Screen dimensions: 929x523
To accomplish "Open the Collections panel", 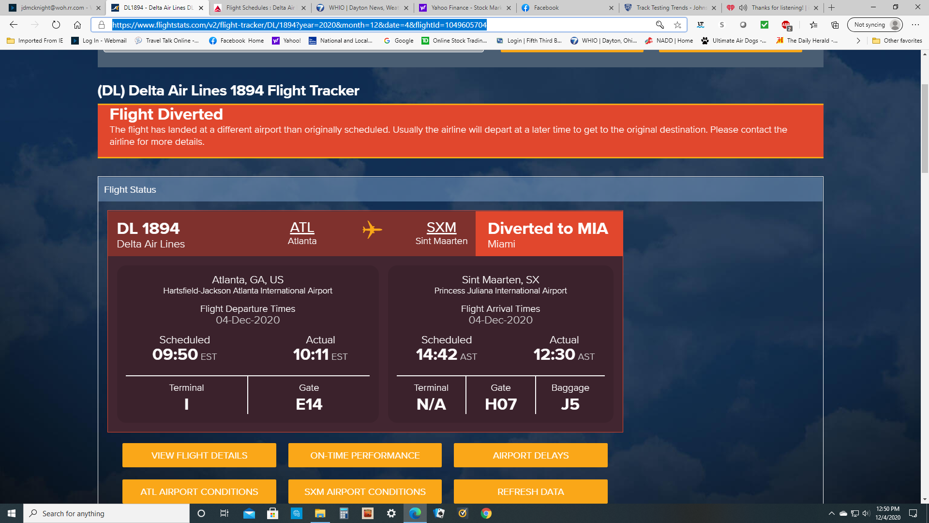I will pyautogui.click(x=835, y=25).
